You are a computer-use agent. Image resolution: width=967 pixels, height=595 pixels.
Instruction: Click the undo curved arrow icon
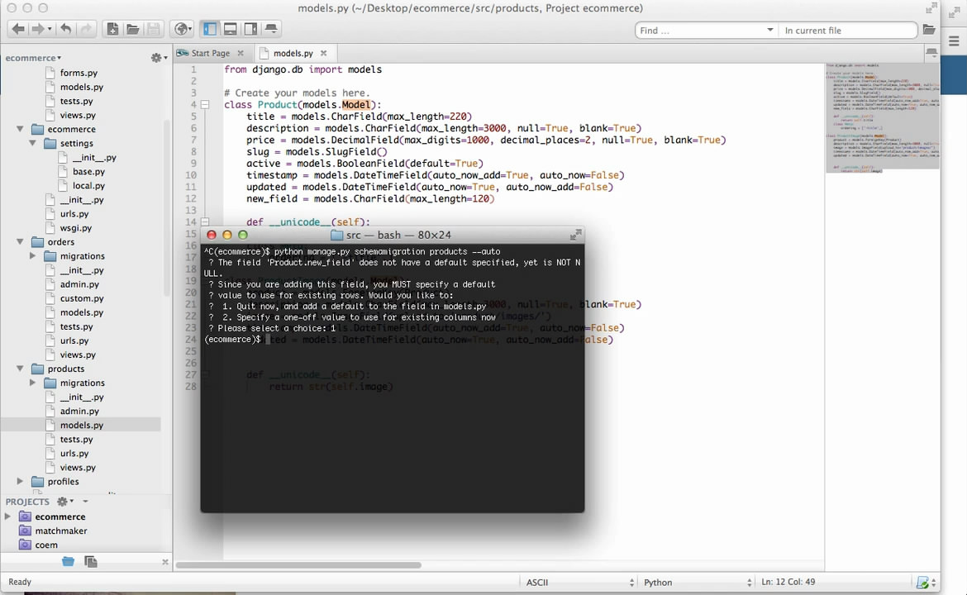[66, 29]
